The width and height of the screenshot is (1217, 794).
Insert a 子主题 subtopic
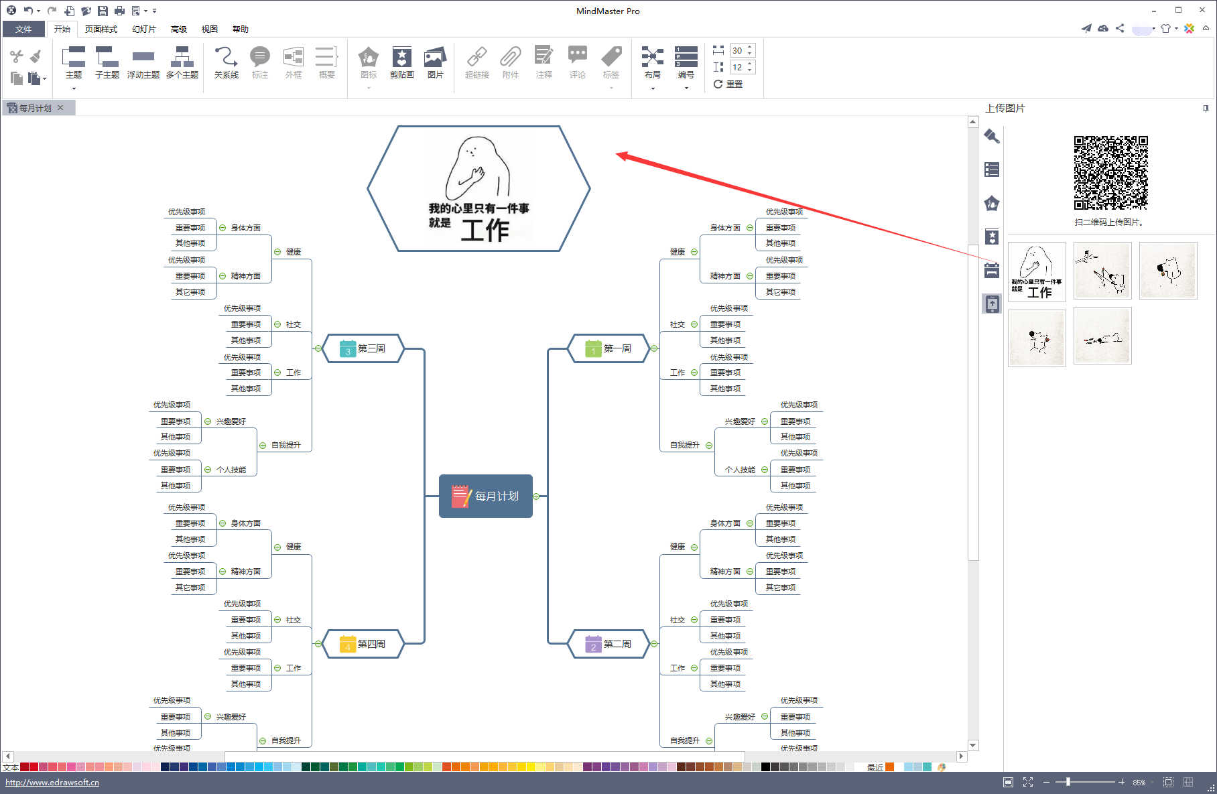point(107,62)
